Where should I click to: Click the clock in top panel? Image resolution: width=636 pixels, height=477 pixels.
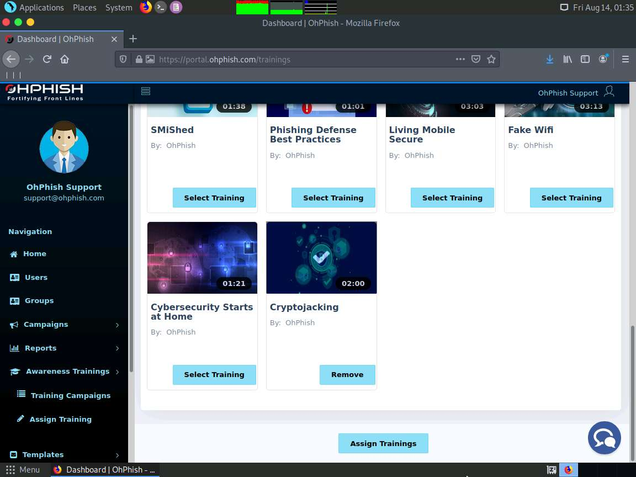click(603, 7)
